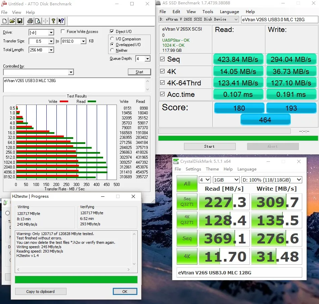Click the New file icon in ATTO toolbar
This screenshot has width=319, height=304.
coord(4,21)
